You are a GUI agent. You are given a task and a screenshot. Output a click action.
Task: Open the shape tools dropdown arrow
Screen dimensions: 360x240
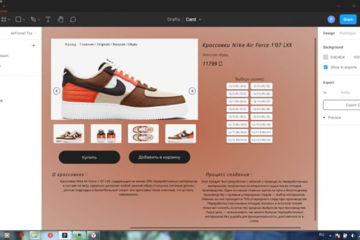24,20
